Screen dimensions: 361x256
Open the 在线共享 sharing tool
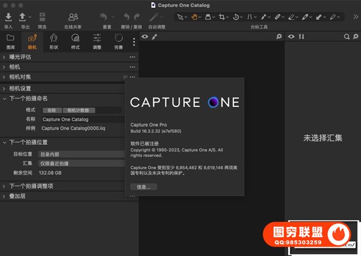click(73, 17)
